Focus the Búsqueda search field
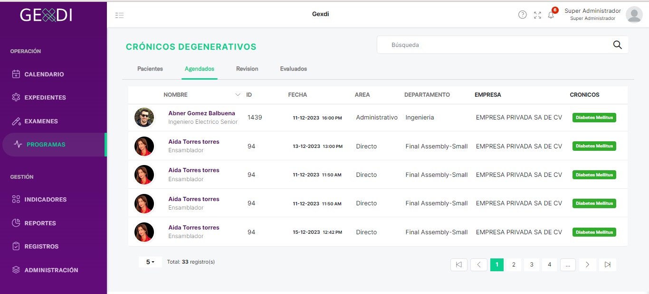This screenshot has height=294, width=649. (x=503, y=45)
